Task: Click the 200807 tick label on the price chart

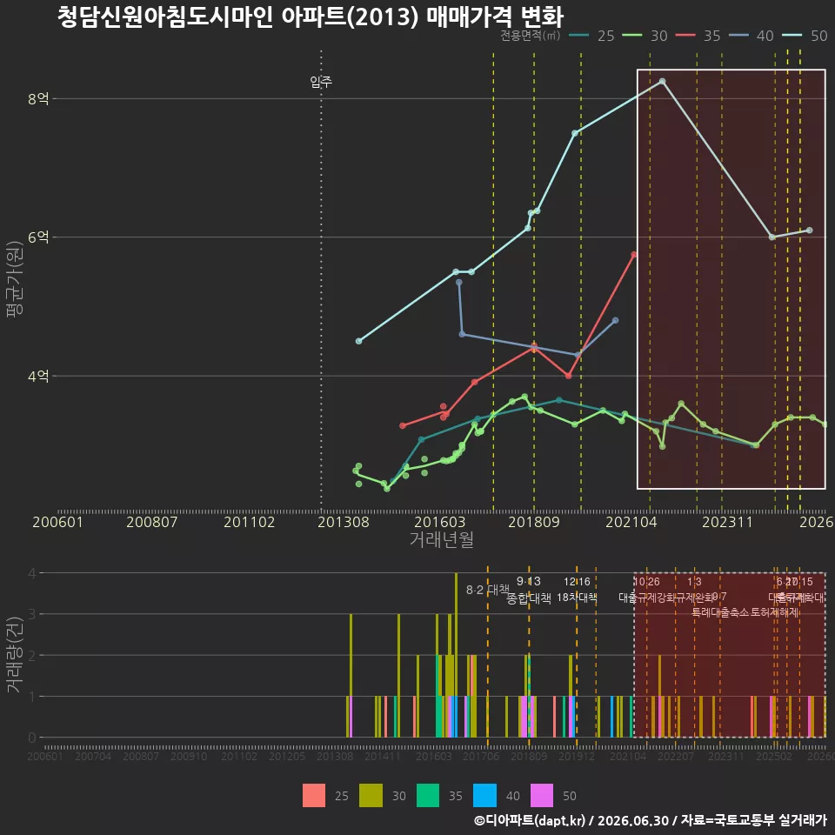Action: point(151,522)
